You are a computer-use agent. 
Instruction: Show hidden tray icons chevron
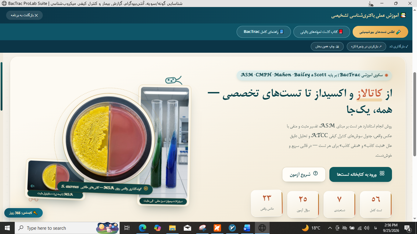[x=330, y=228]
